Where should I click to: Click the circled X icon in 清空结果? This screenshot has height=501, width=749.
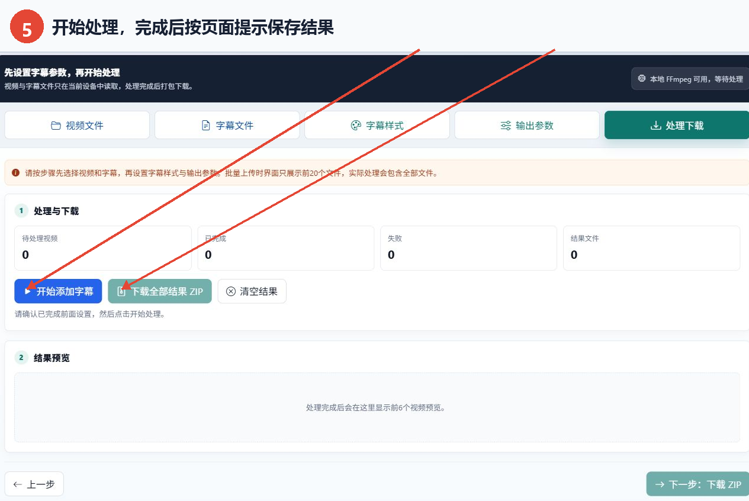[x=231, y=291]
